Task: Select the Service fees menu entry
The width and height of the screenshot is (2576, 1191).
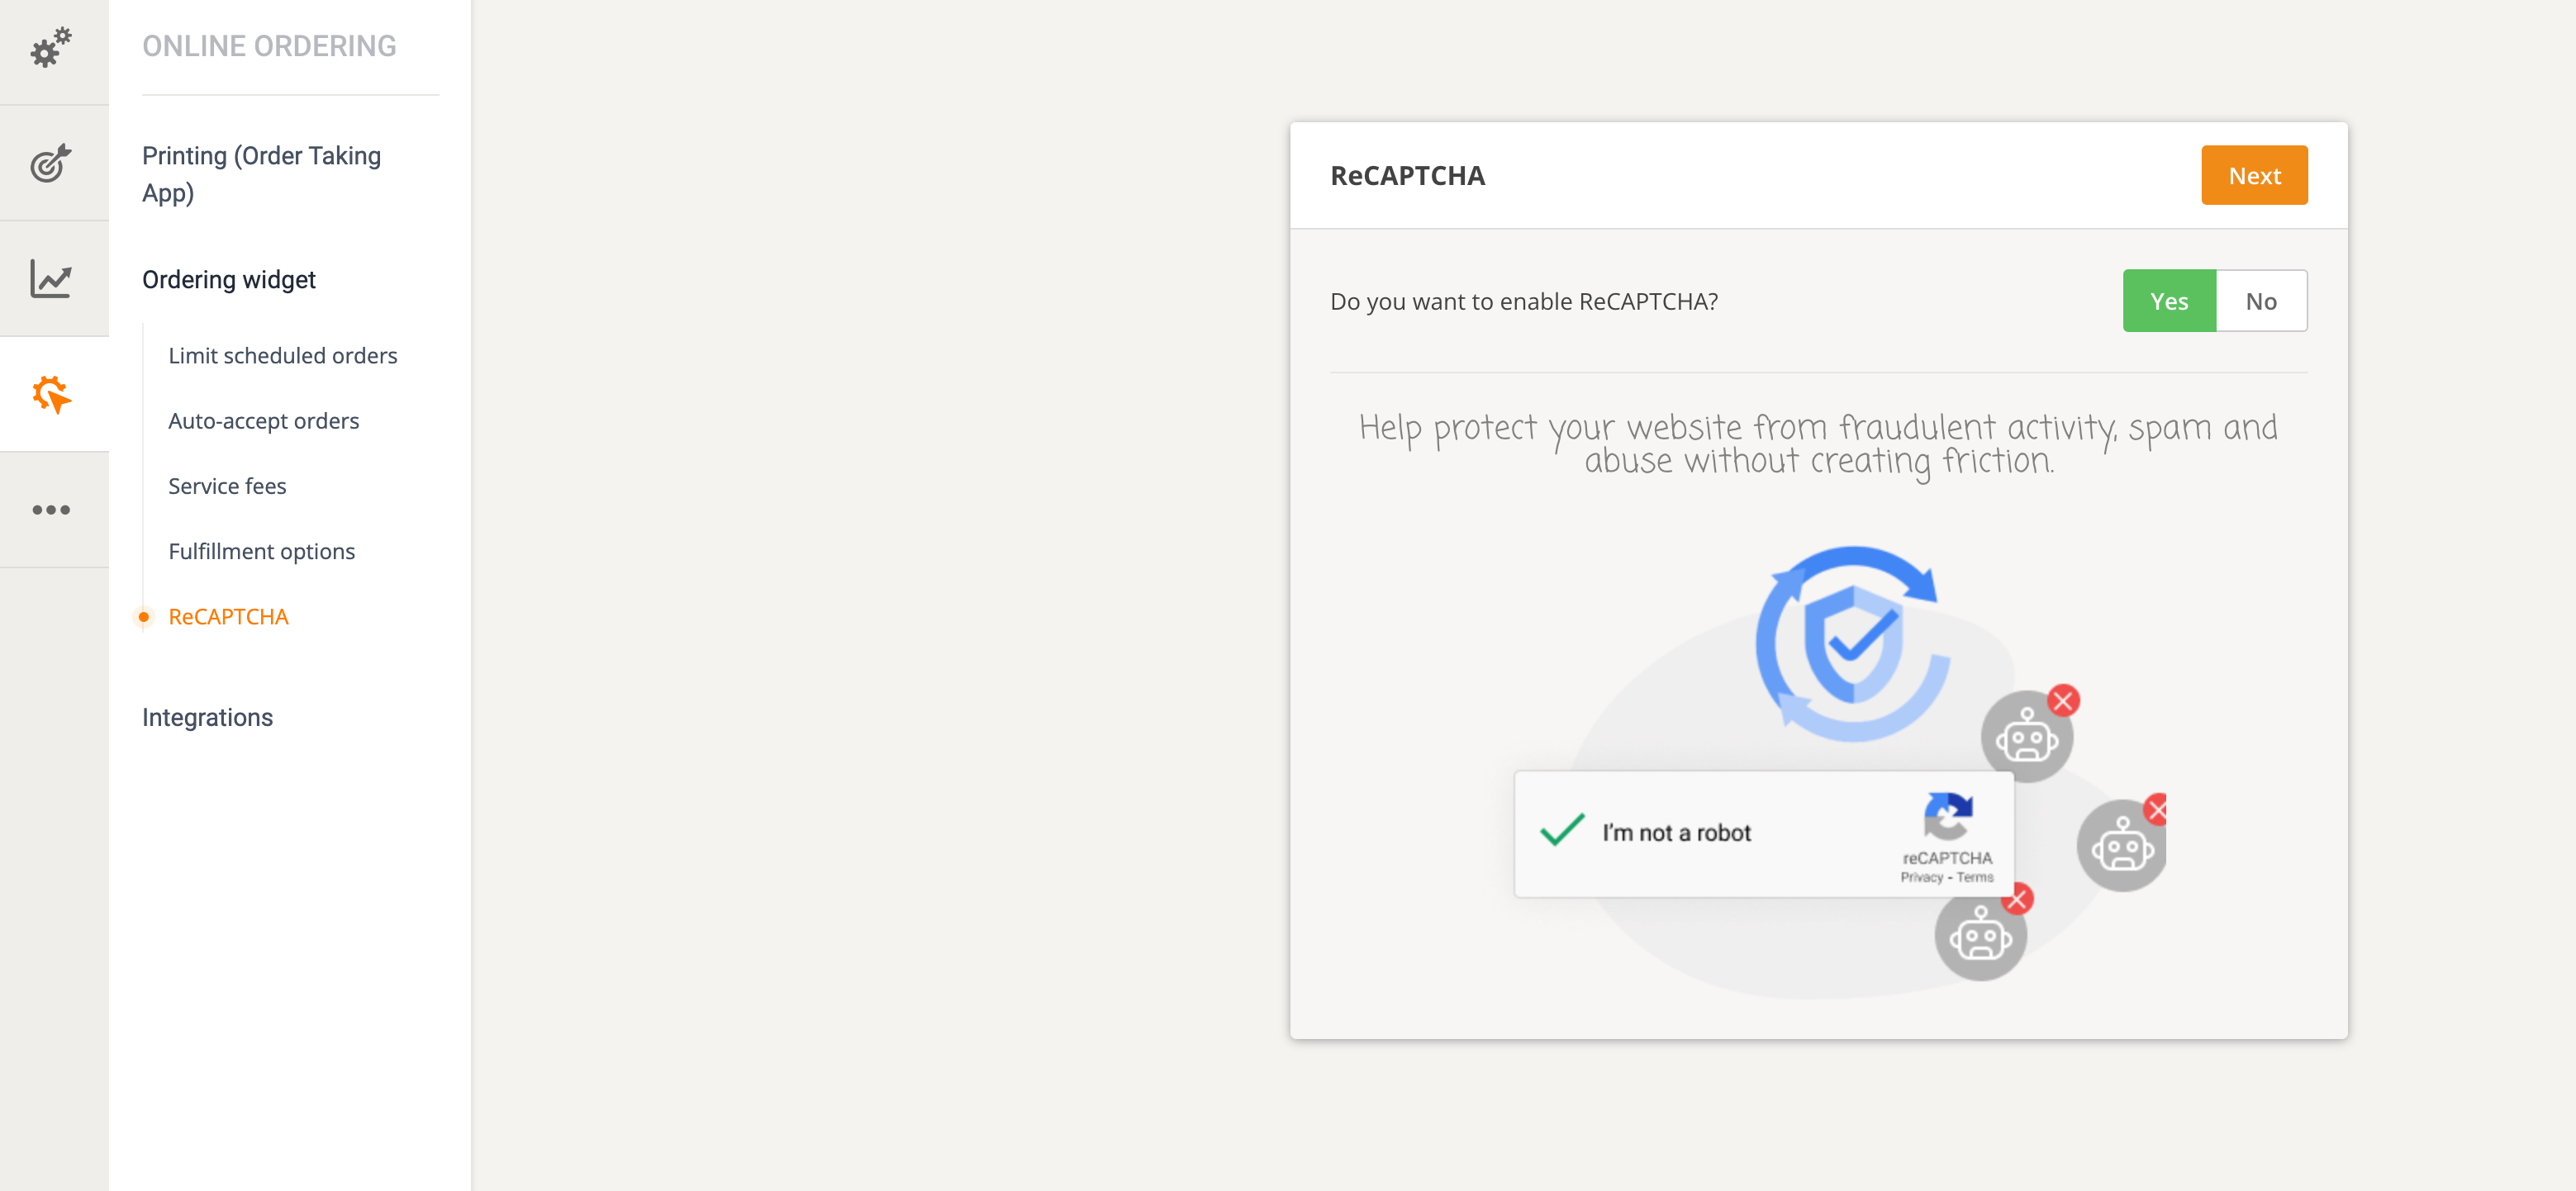Action: 227,486
